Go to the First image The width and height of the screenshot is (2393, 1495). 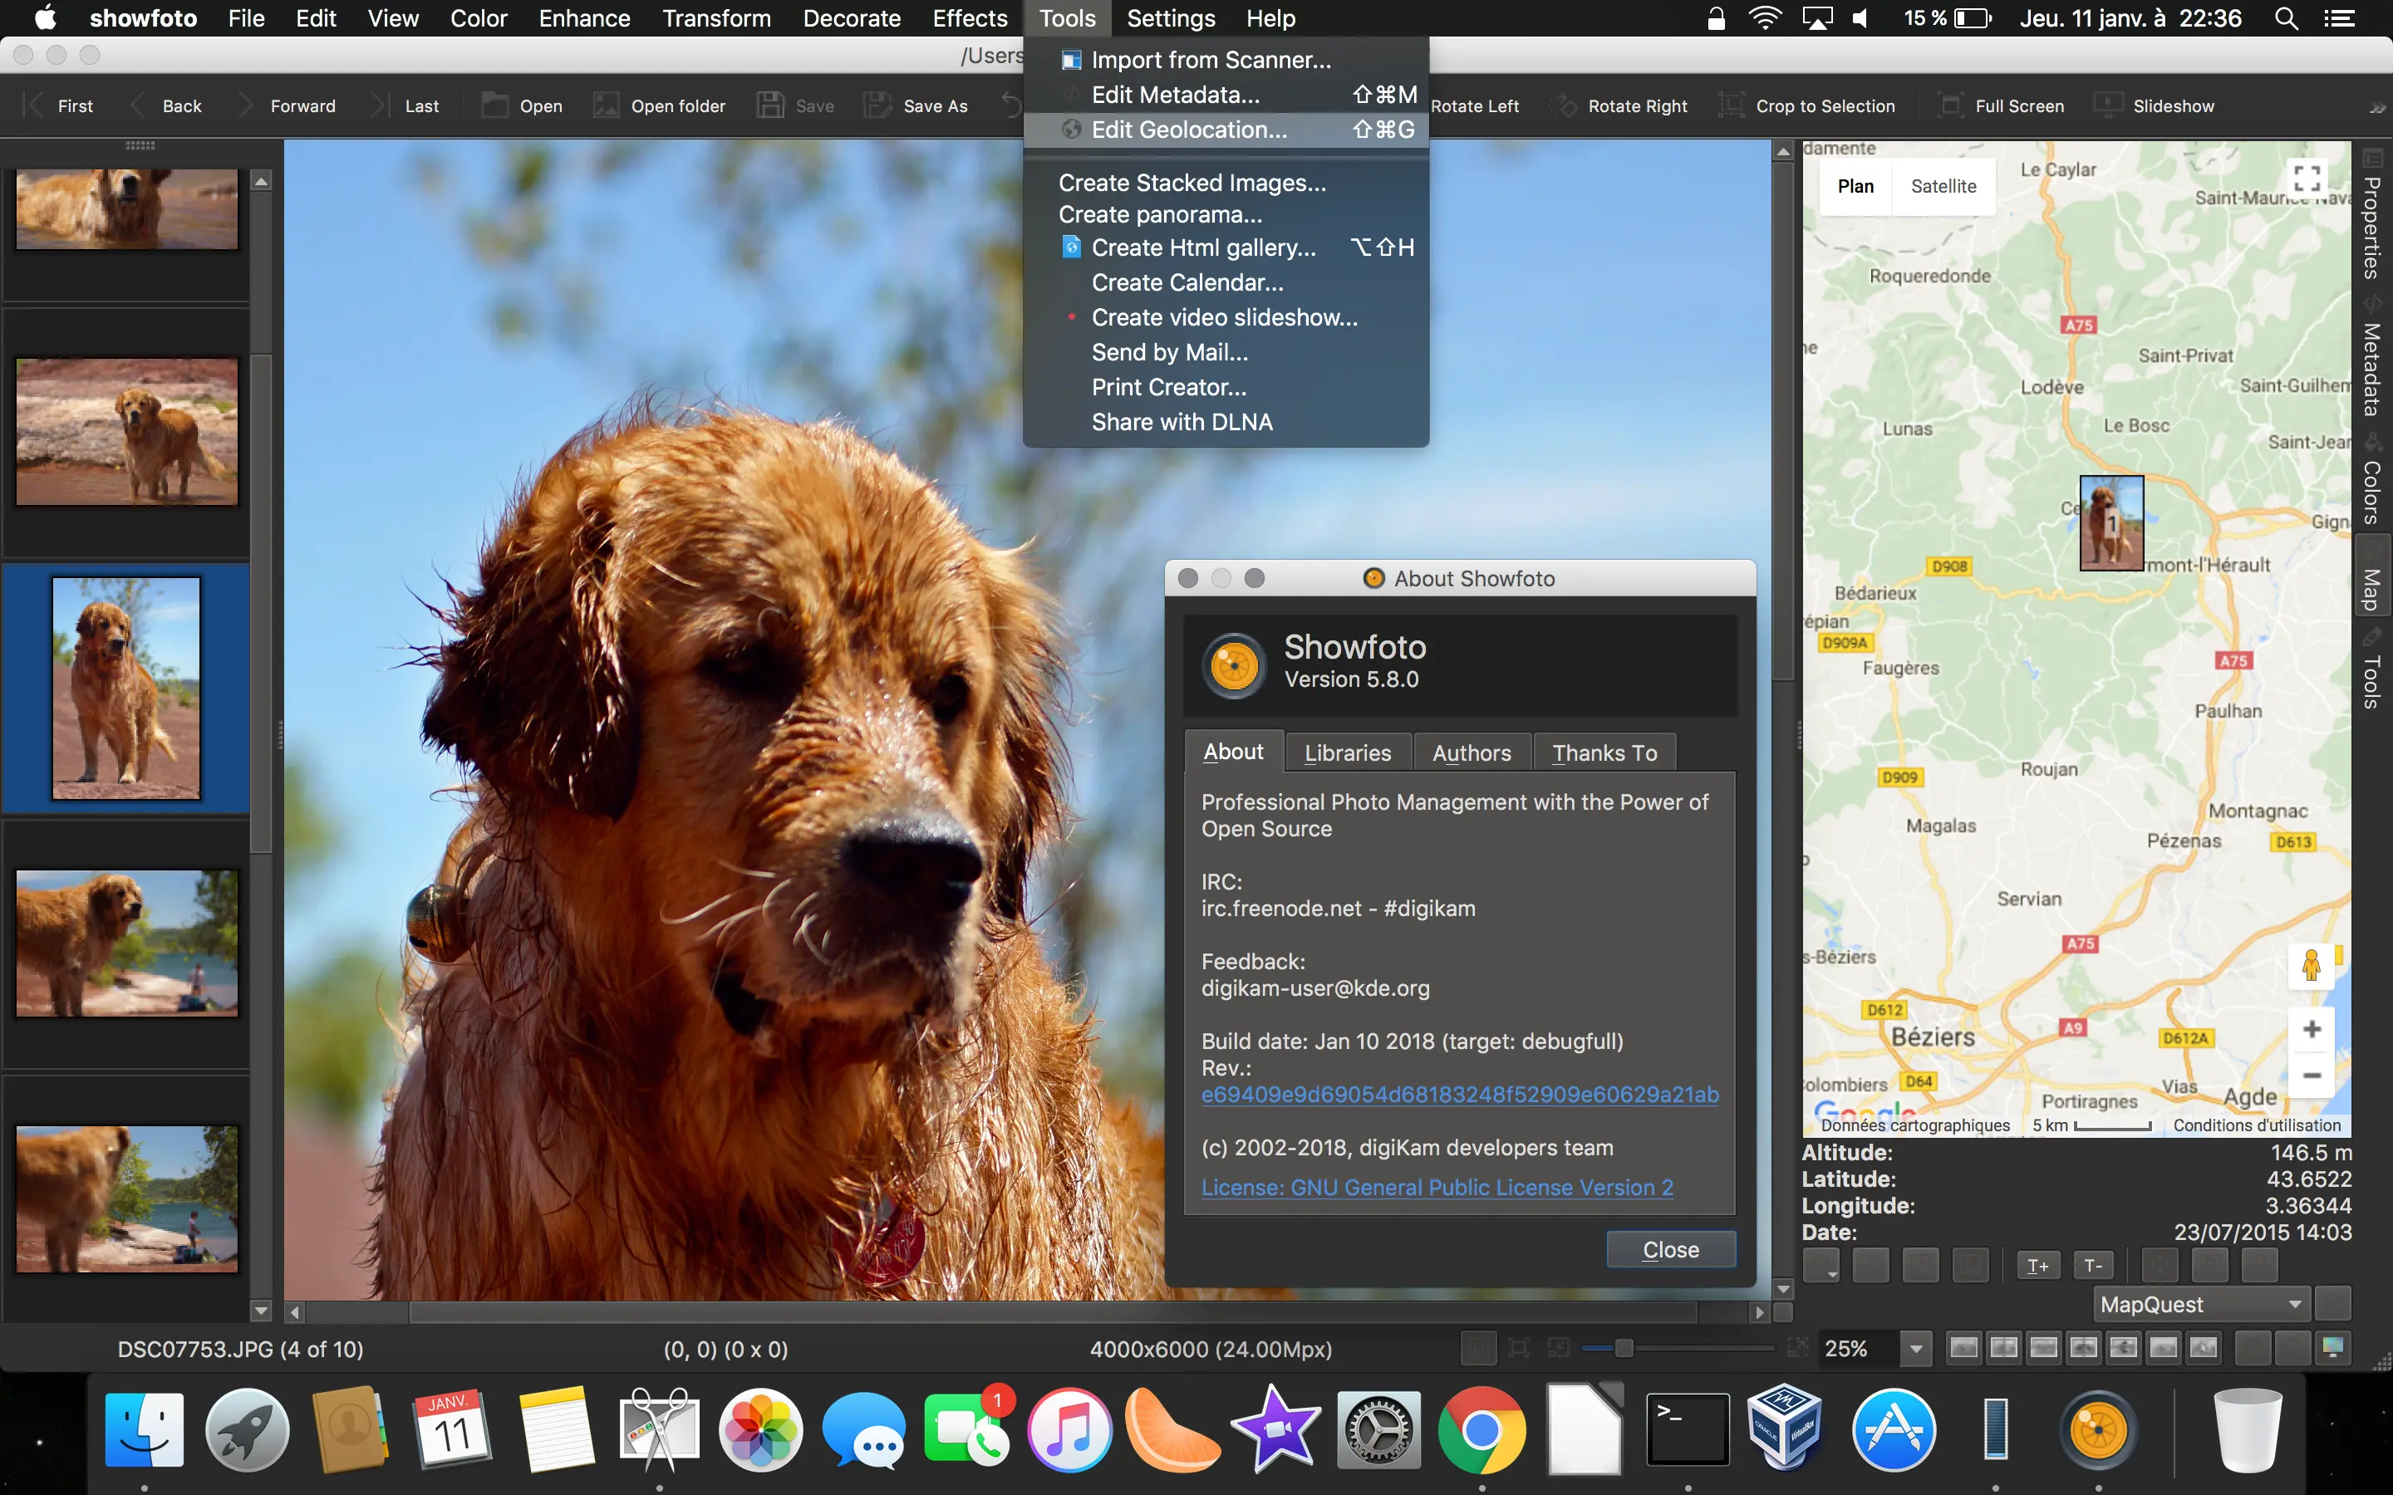58,105
